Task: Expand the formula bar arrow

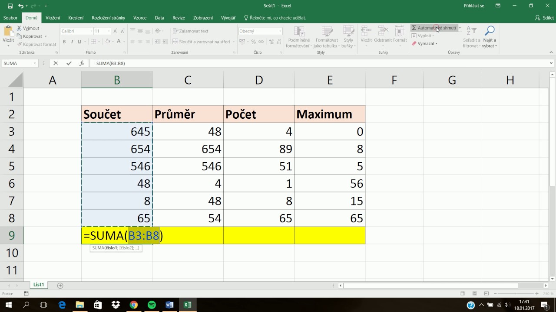Action: [x=551, y=63]
